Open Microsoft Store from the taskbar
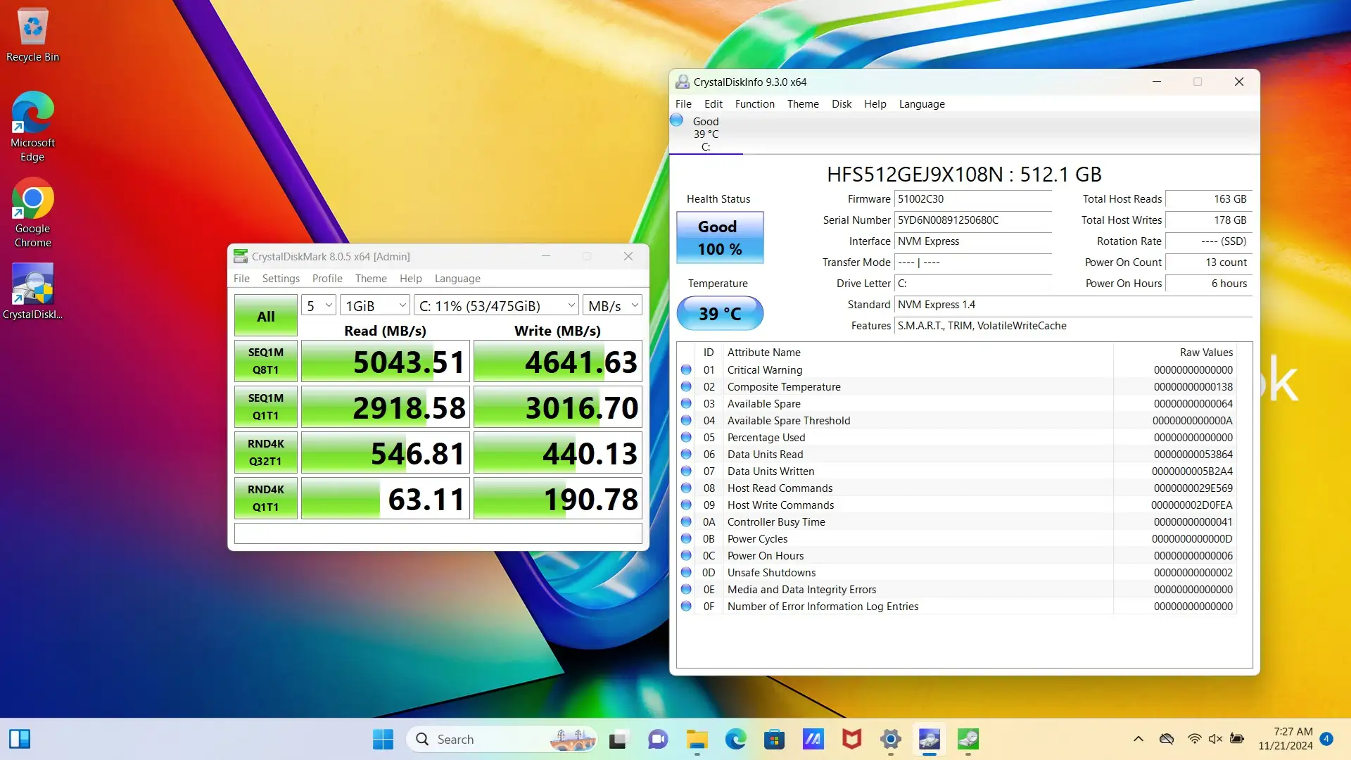Image resolution: width=1351 pixels, height=760 pixels. pyautogui.click(x=774, y=739)
